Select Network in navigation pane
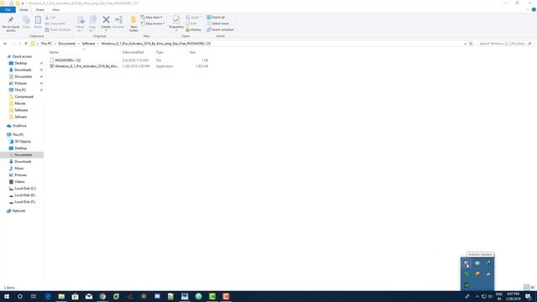This screenshot has height=302, width=537. (x=18, y=211)
